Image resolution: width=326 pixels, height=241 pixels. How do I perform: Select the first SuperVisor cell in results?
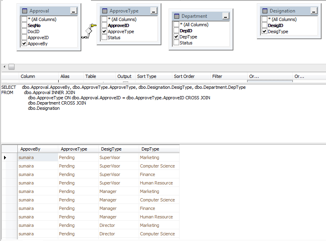[x=119, y=157]
